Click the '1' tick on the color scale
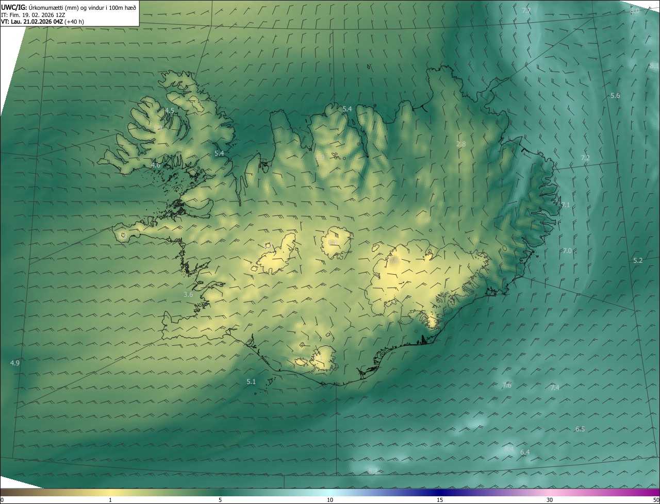The image size is (660, 504). pos(110,500)
